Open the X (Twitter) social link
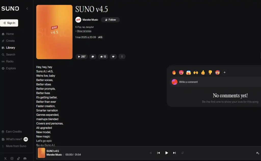The width and height of the screenshot is (261, 161). [x=5, y=158]
